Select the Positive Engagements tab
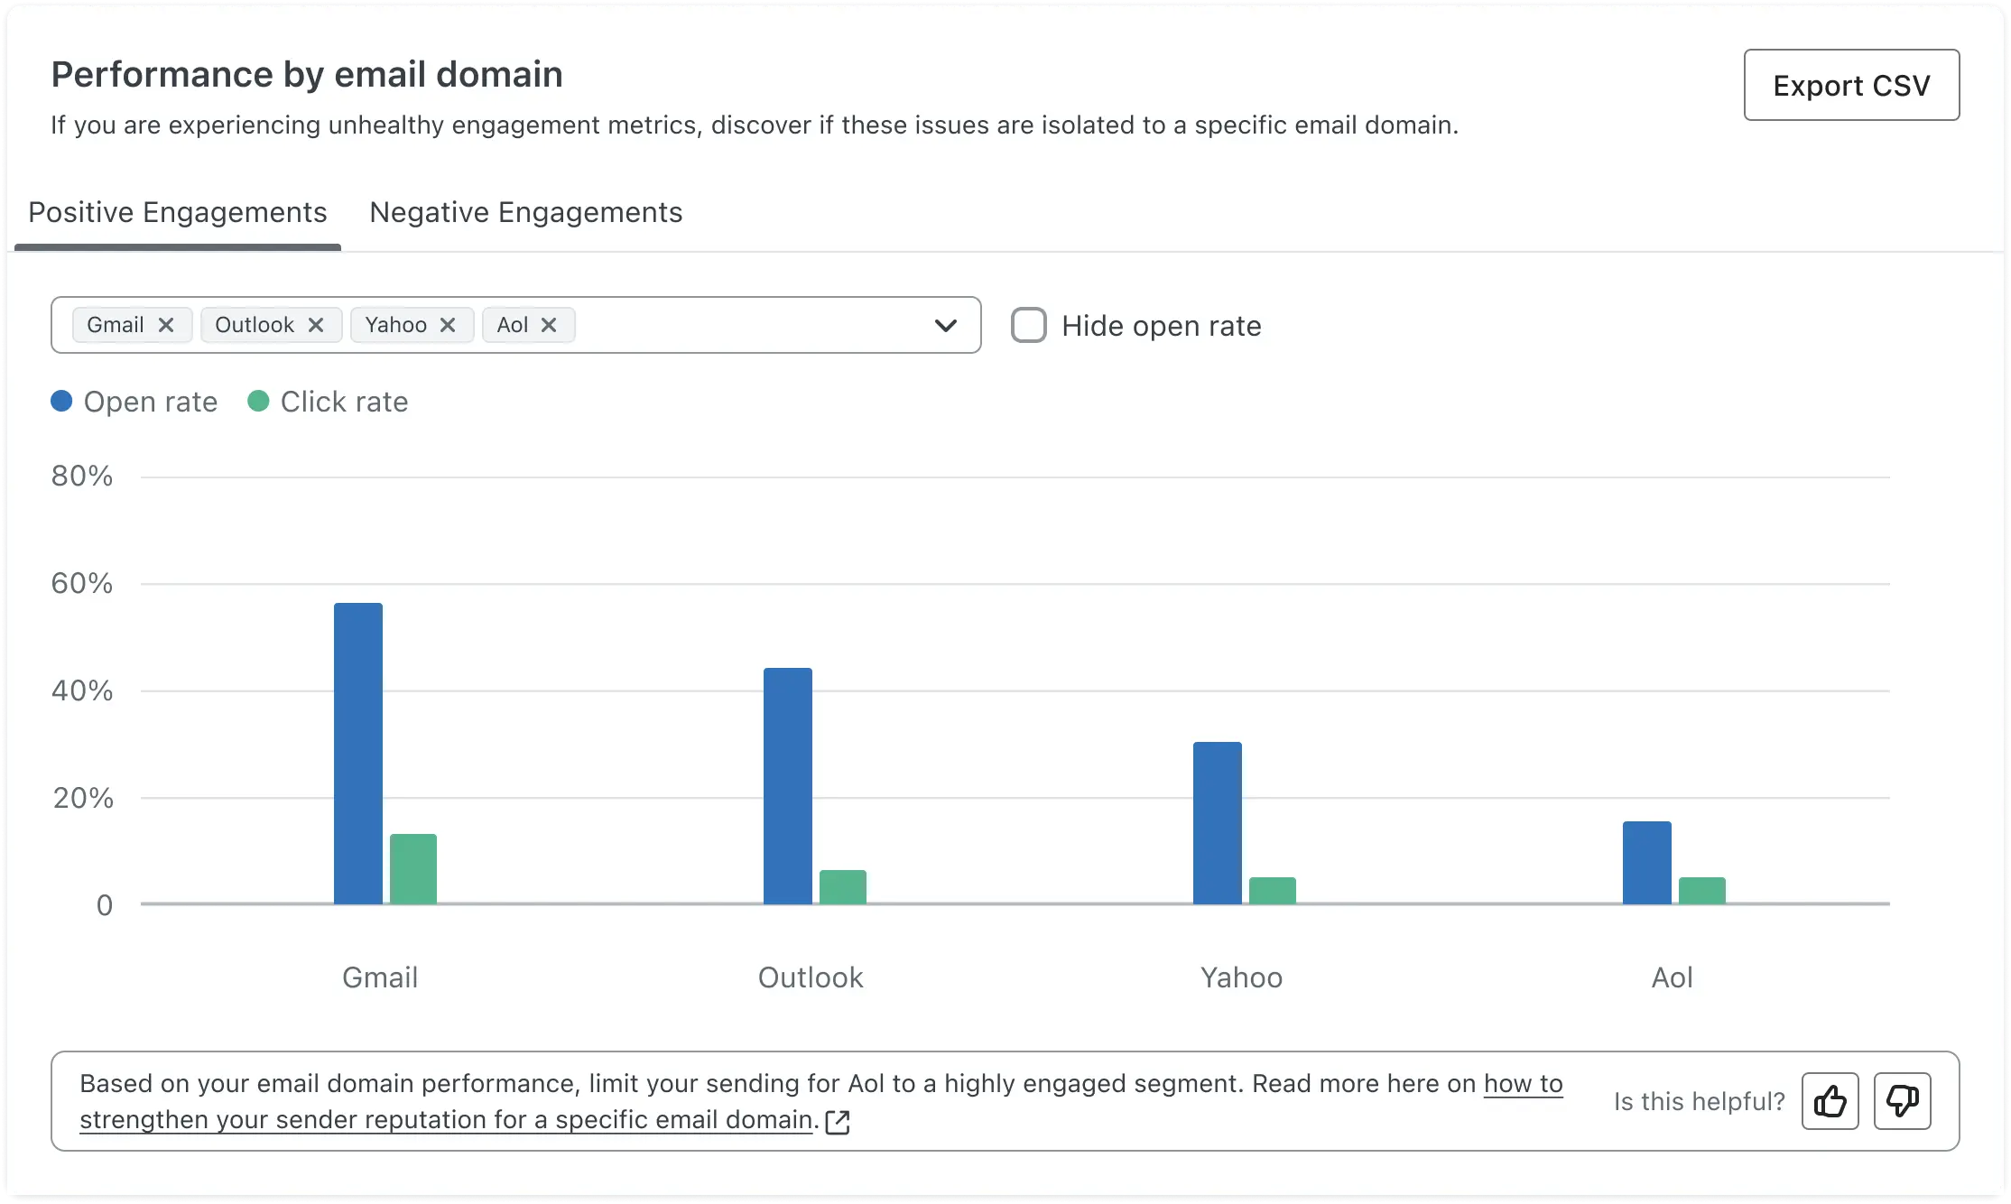This screenshot has height=1204, width=2011. pos(178,212)
